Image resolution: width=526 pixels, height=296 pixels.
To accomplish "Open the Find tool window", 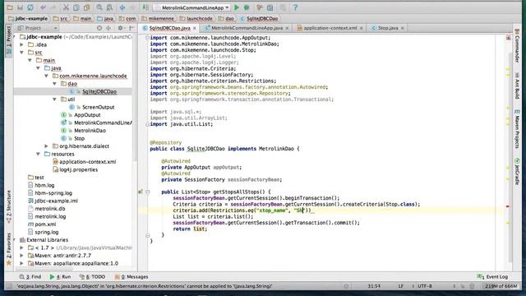I will point(30,277).
